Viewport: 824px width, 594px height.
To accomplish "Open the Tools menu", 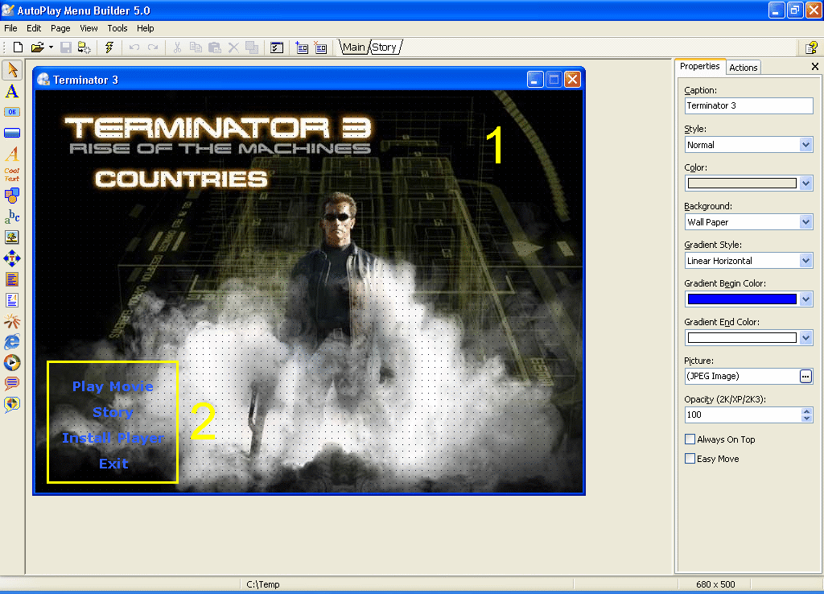I will (117, 28).
